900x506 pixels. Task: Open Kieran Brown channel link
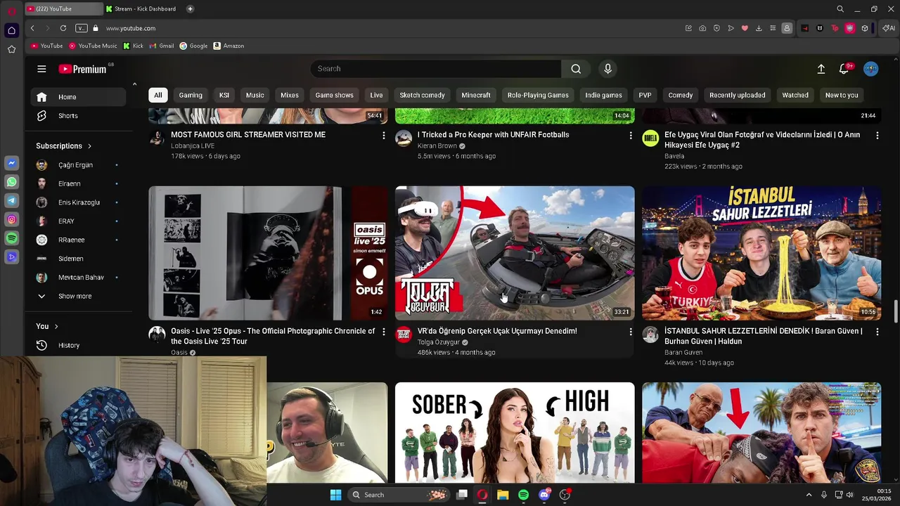tap(437, 146)
